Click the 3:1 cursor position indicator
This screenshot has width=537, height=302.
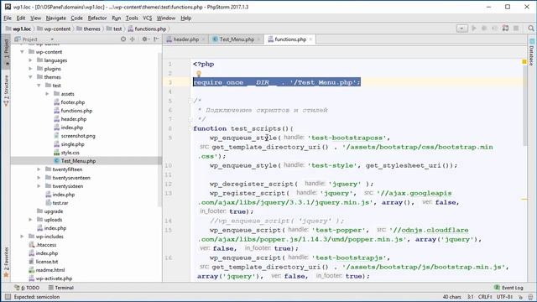470,297
